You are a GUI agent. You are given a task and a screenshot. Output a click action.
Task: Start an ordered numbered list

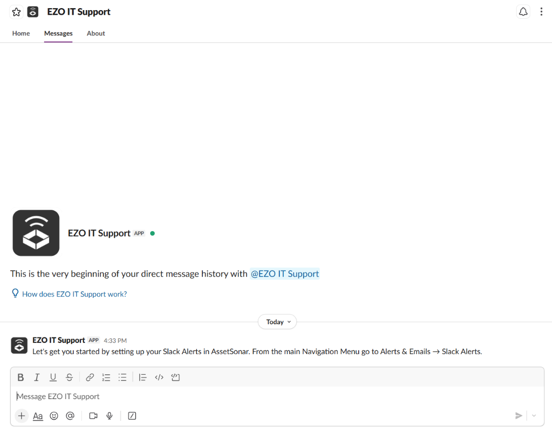coord(106,377)
